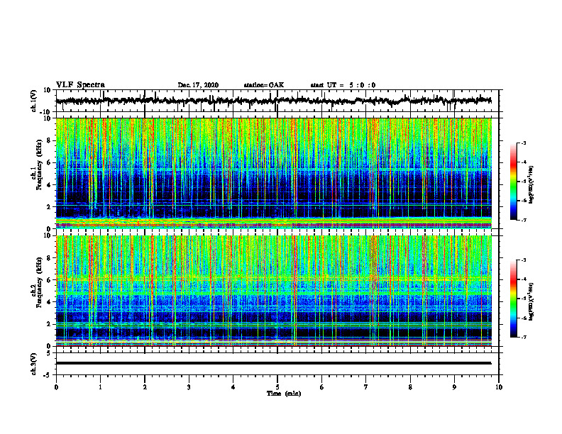Viewport: 562px width, 434px height.
Task: Click the time axis tick label '5'
Action: point(277,387)
